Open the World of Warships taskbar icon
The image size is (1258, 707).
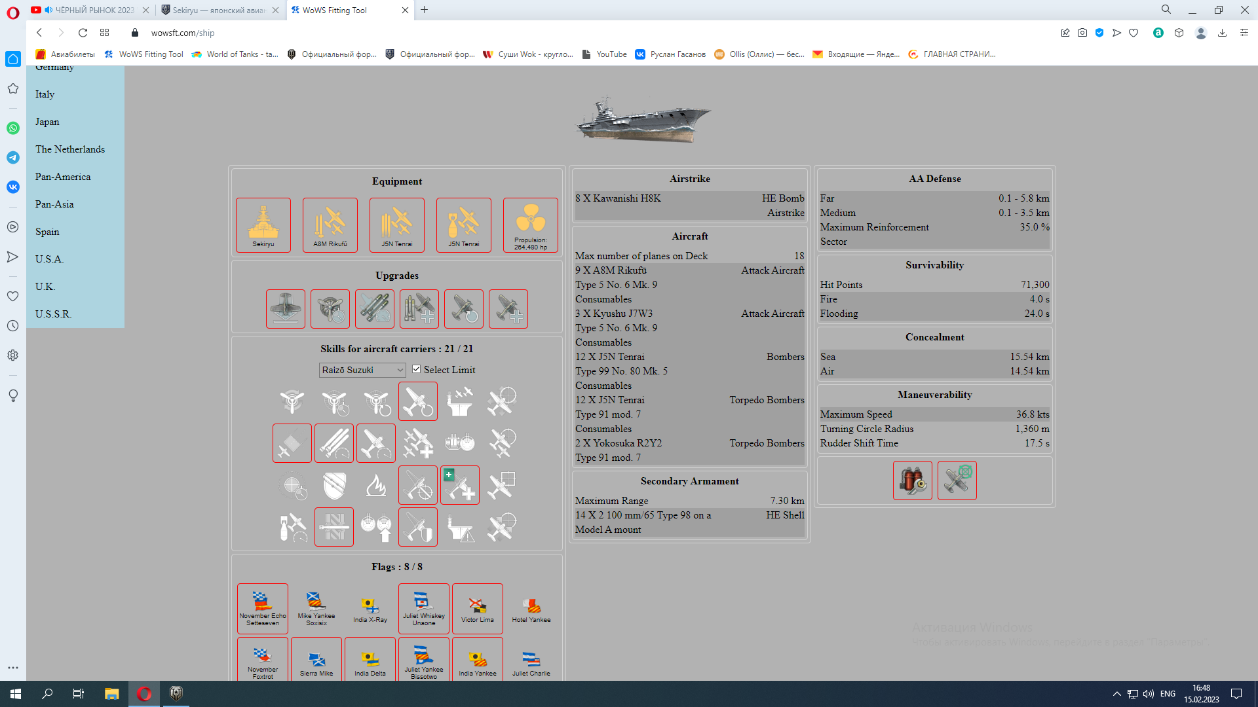176,694
